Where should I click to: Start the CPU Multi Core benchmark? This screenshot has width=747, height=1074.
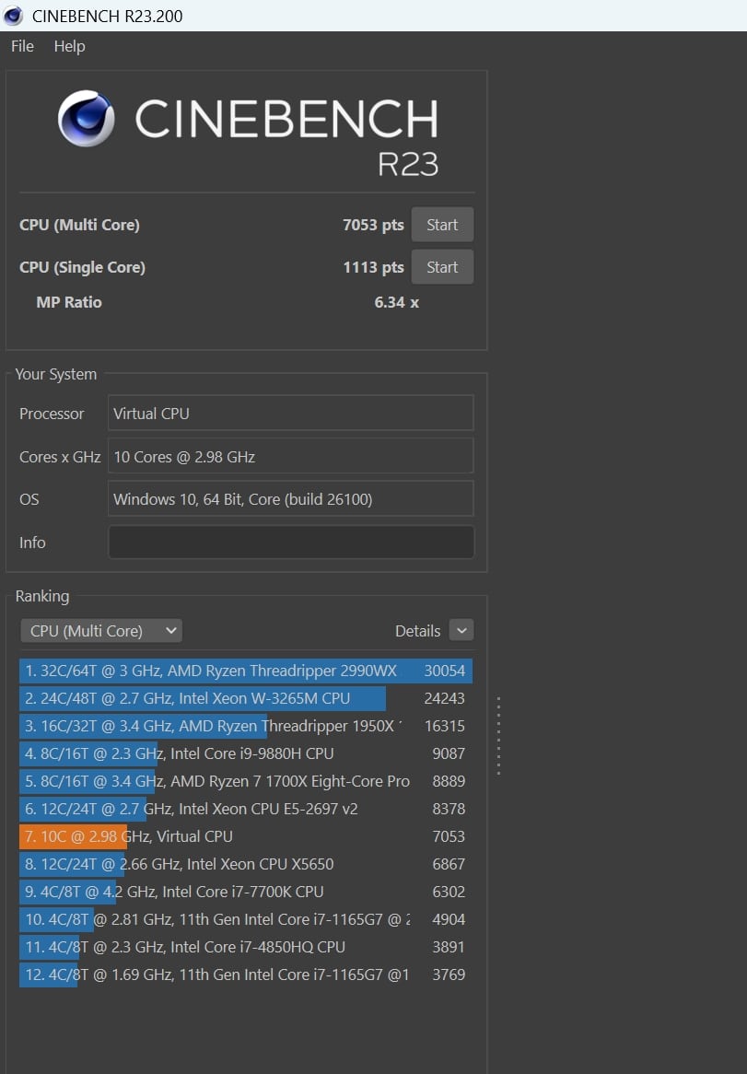[442, 225]
